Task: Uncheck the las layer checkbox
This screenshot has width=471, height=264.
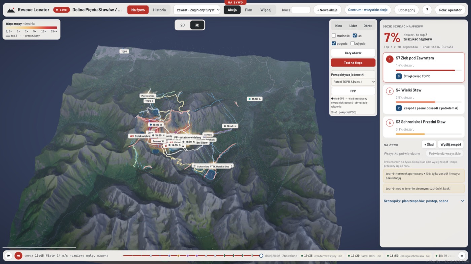Action: click(x=355, y=36)
